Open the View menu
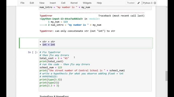Image resolution: width=174 pixels, height=97 pixels. click(x=42, y=3)
